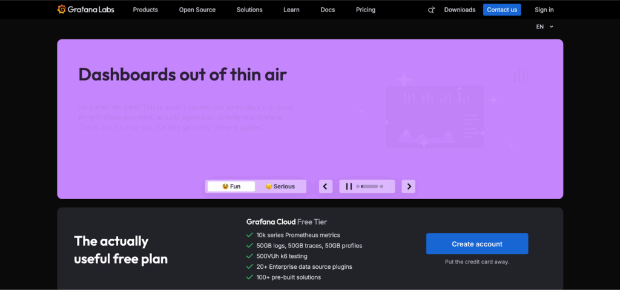Switch to Serious mode
Viewport: 620px width, 290px height.
(280, 186)
